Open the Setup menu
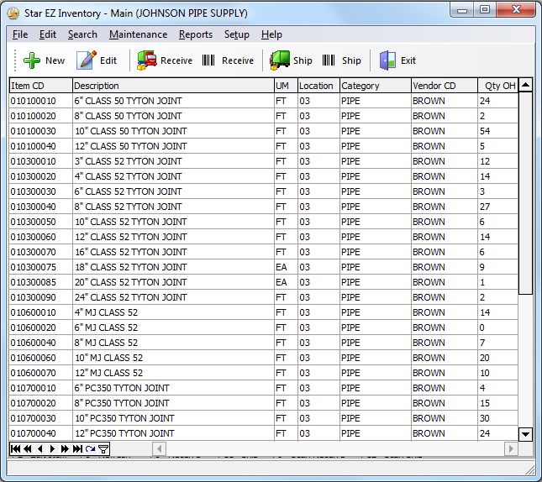The width and height of the screenshot is (542, 482). [x=237, y=34]
